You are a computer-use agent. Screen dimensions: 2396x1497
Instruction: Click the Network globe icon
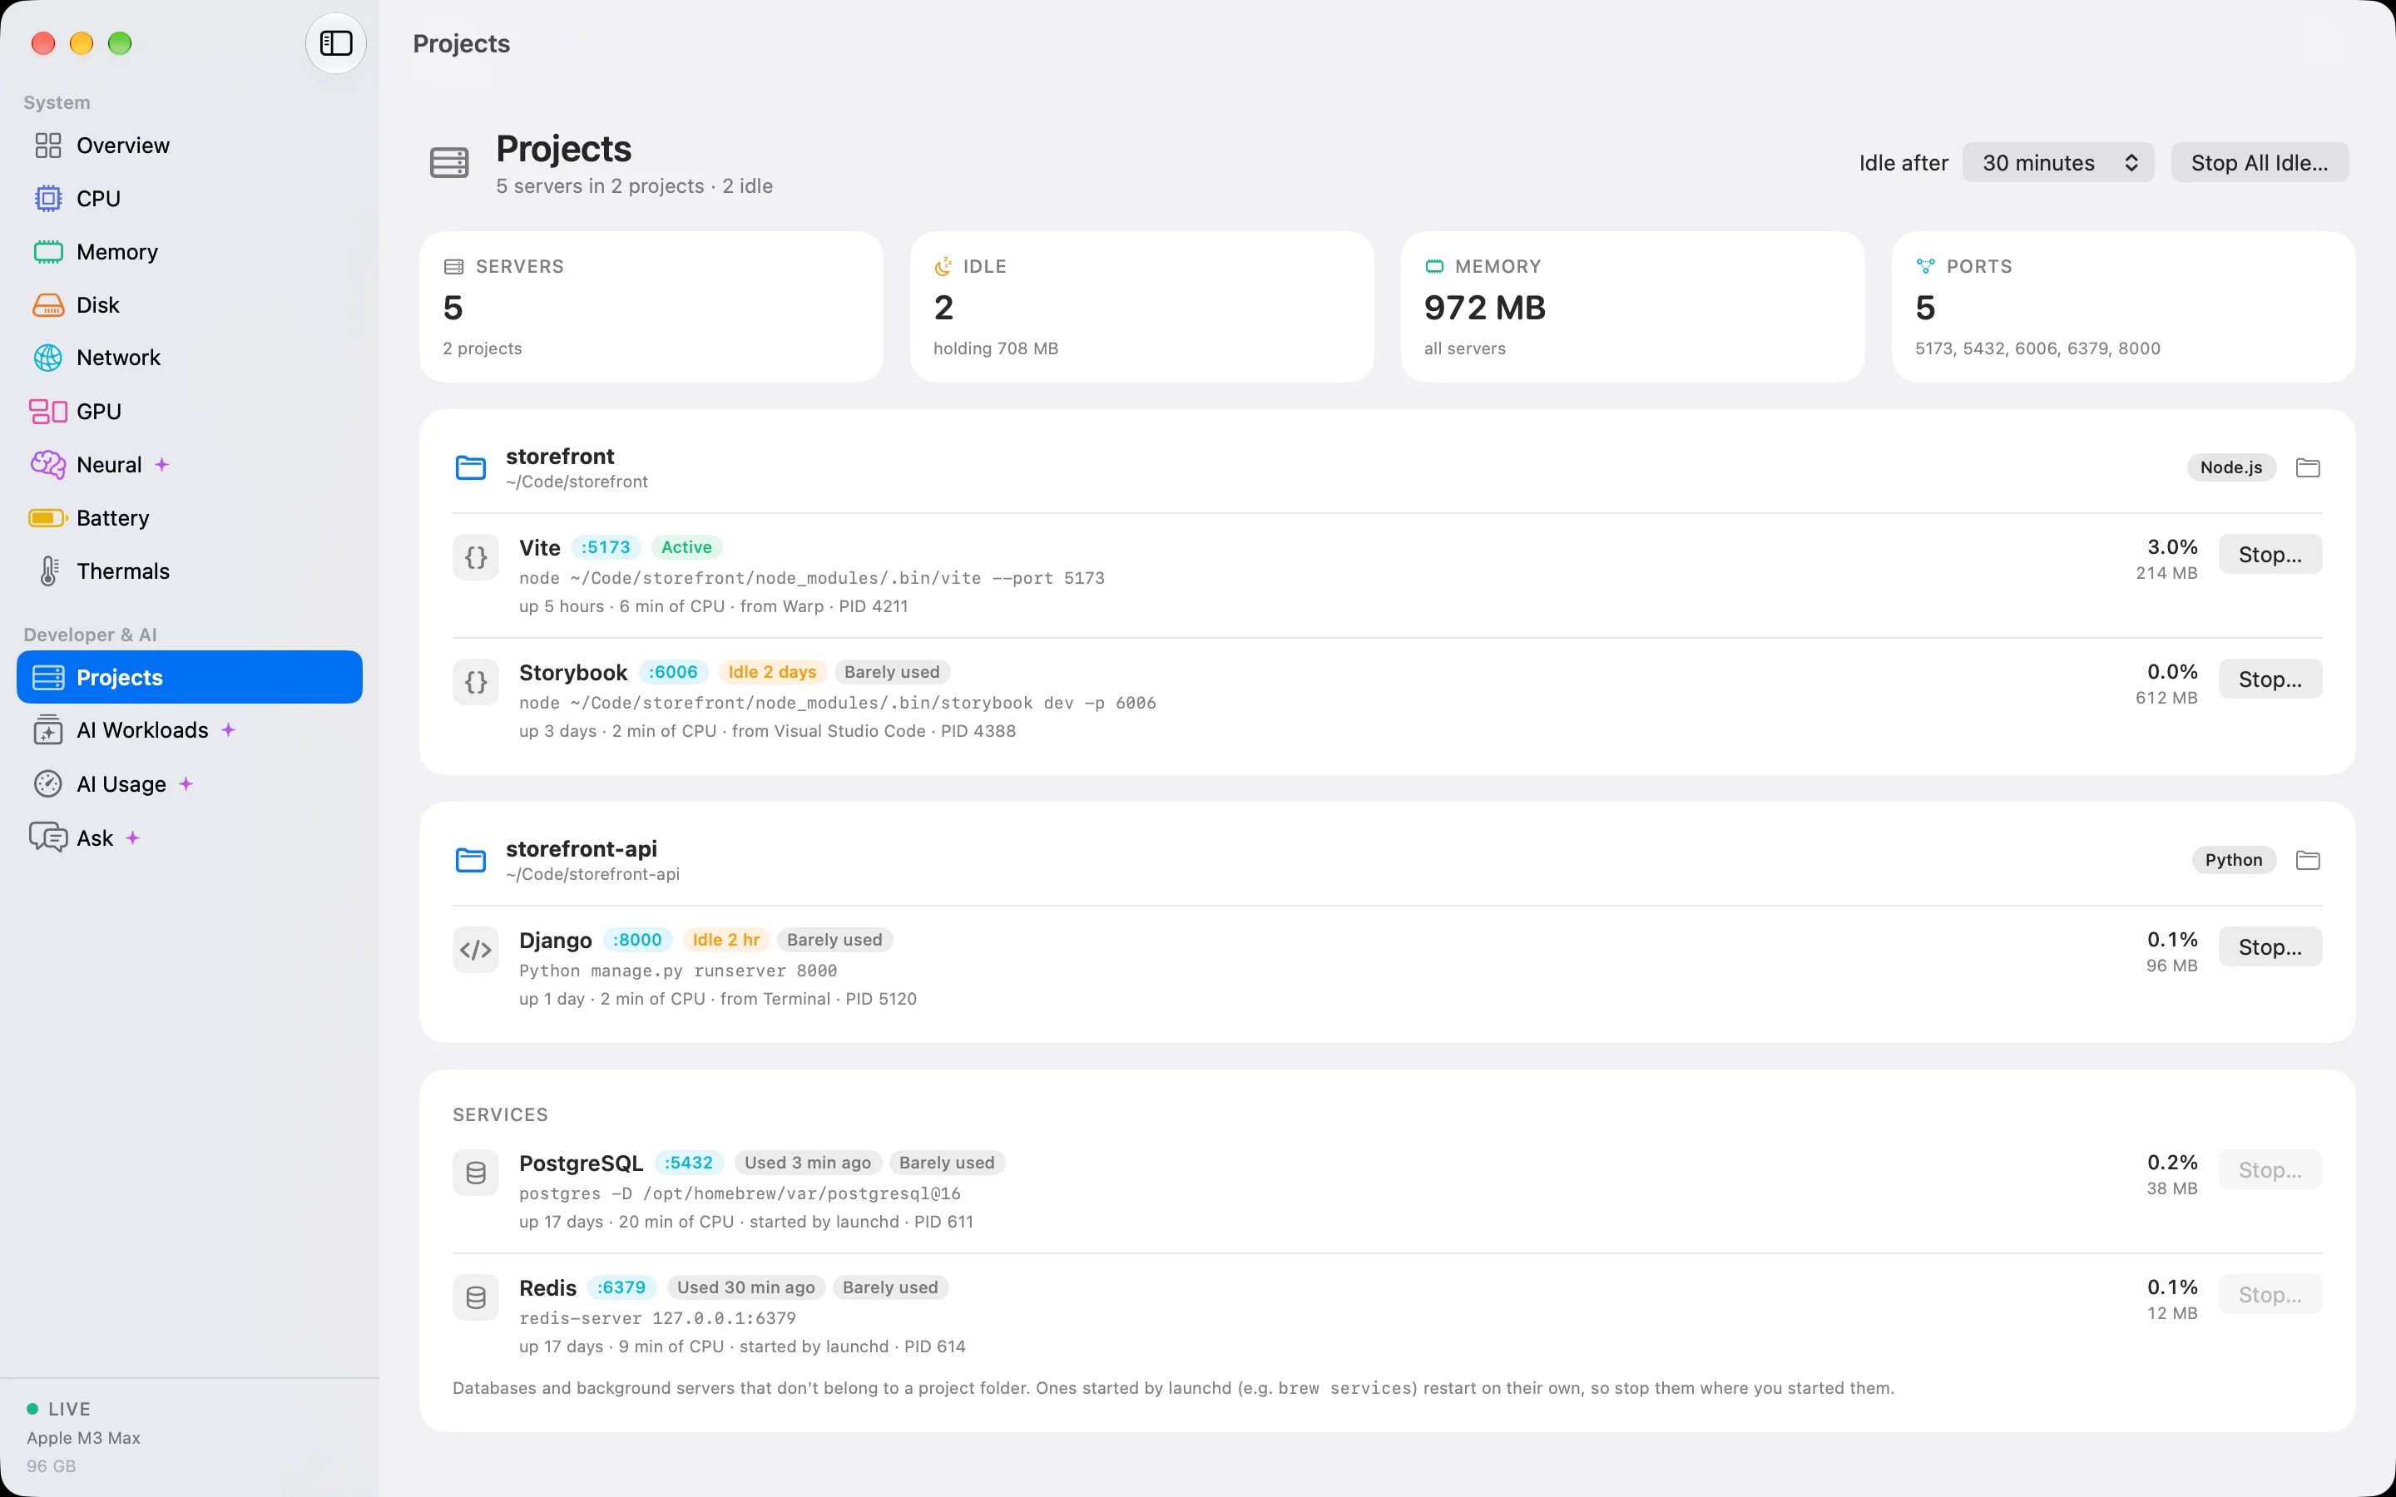click(x=47, y=358)
